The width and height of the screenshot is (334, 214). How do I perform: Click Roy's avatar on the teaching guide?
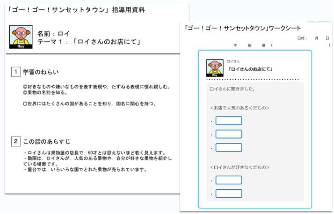click(20, 37)
